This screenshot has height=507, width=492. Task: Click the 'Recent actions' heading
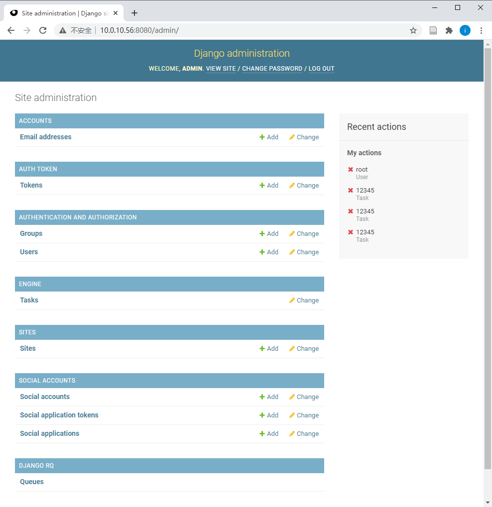(376, 127)
